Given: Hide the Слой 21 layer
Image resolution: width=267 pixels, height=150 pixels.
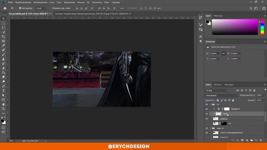Looking at the screenshot, I should (207, 119).
